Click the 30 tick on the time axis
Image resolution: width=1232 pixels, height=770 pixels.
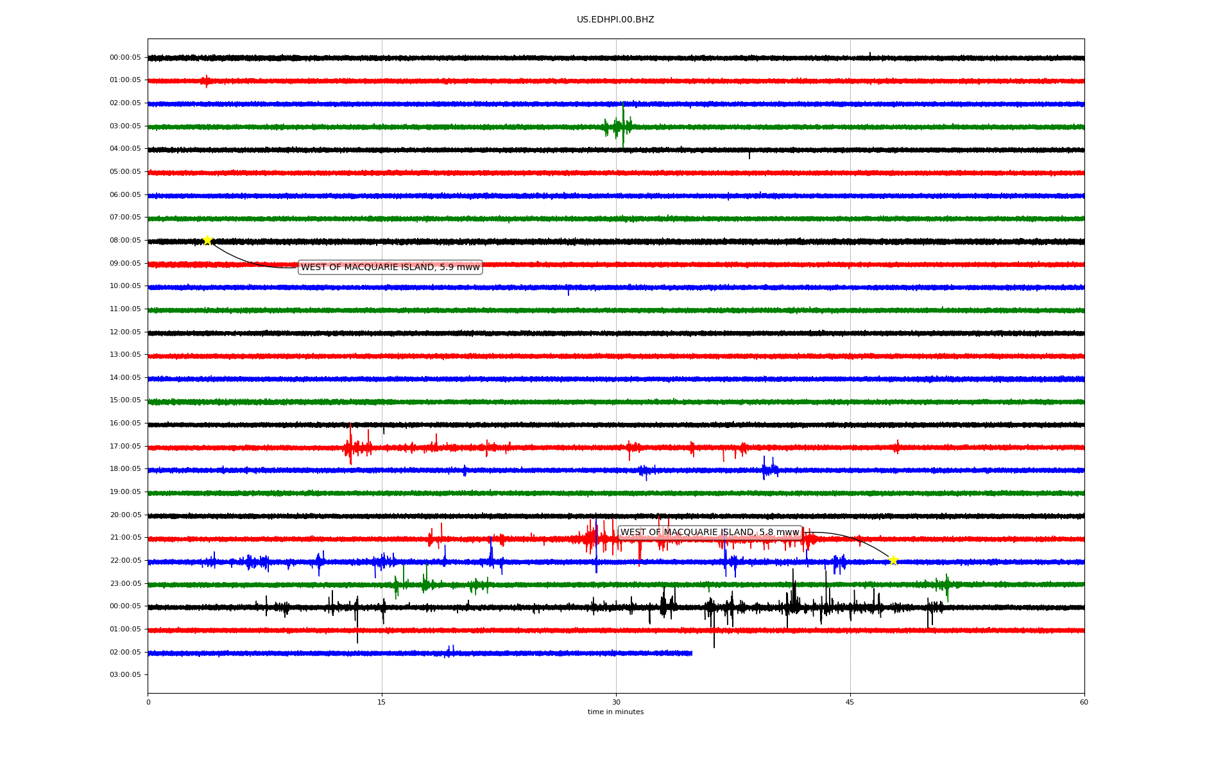[616, 702]
